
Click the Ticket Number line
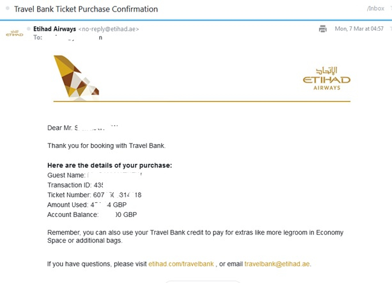(x=94, y=195)
